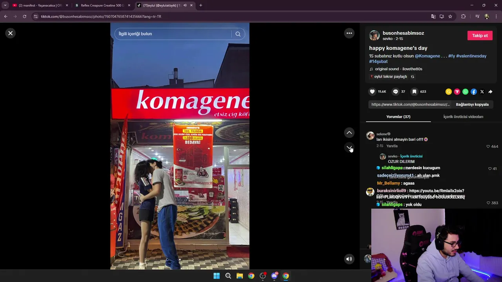
Task: Expand the tab search dropdown arrow
Action: (x=5, y=5)
